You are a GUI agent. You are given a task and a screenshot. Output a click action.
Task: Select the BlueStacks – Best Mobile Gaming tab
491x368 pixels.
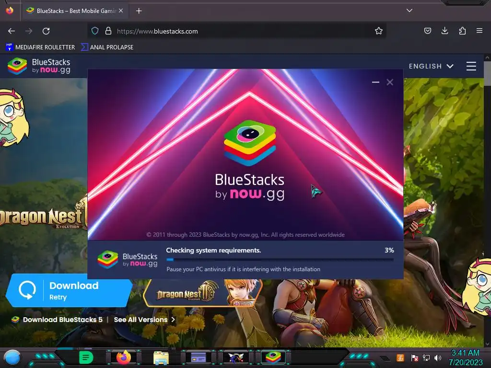click(74, 11)
